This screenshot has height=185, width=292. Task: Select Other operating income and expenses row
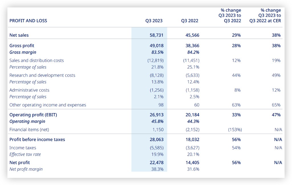tap(48, 105)
